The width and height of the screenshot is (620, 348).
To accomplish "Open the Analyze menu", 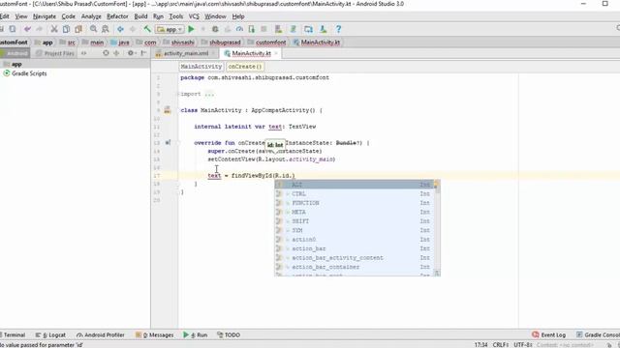I will (91, 16).
